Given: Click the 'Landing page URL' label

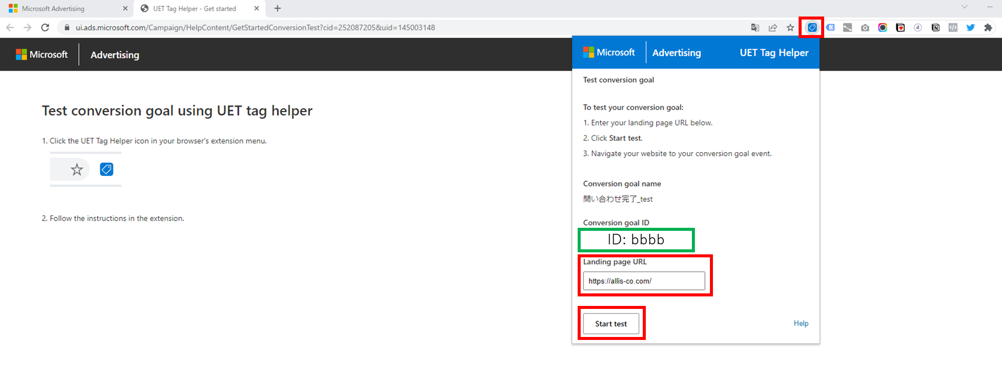Looking at the screenshot, I should [615, 261].
